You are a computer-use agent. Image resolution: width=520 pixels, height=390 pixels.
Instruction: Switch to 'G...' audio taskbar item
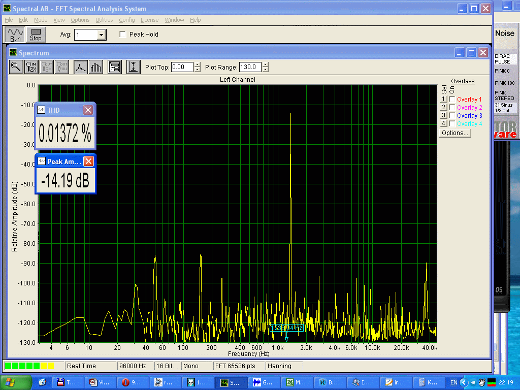click(x=263, y=382)
